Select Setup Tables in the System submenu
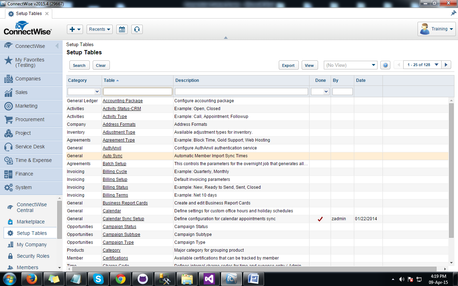The image size is (458, 286). 30,233
